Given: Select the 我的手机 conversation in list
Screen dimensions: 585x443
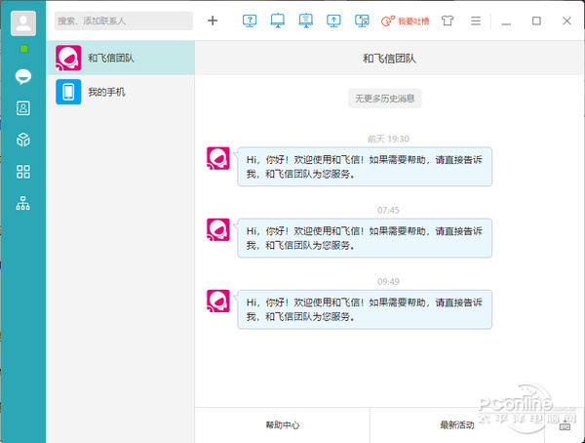Looking at the screenshot, I should tap(120, 92).
